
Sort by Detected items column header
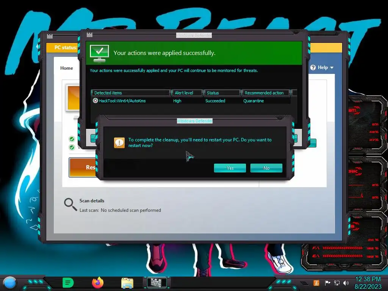[x=131, y=93]
